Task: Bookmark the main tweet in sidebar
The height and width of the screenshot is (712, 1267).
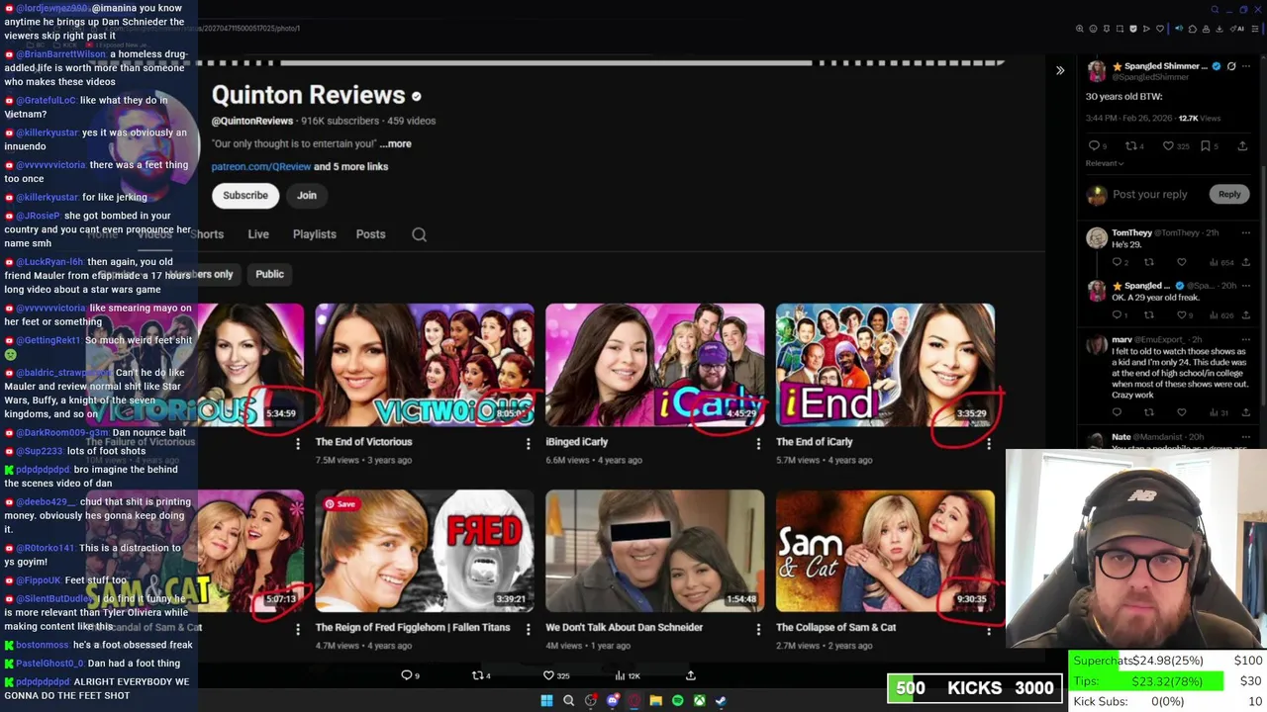Action: pyautogui.click(x=1206, y=145)
